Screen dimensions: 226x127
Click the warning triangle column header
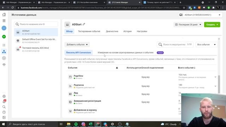[117, 68]
